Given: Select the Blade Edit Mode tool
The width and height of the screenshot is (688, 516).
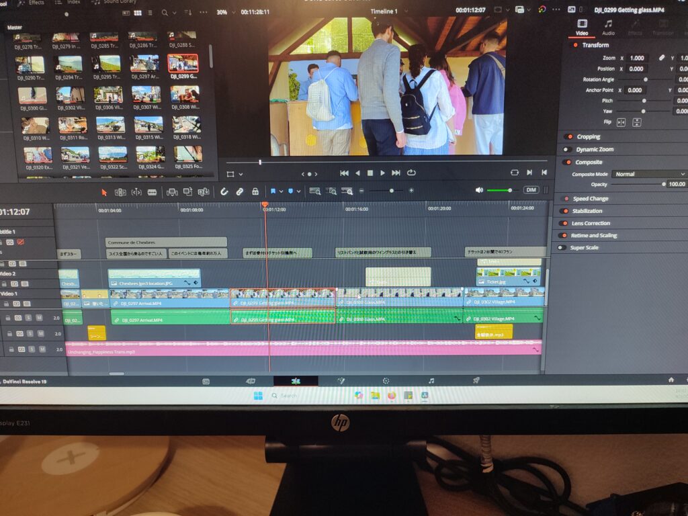Looking at the screenshot, I should pyautogui.click(x=153, y=192).
